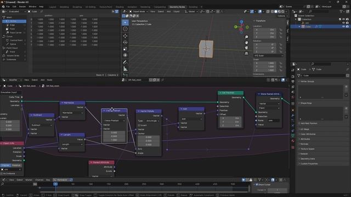Select Face Corner domain in spreadsheet sidebar

click(x=15, y=33)
